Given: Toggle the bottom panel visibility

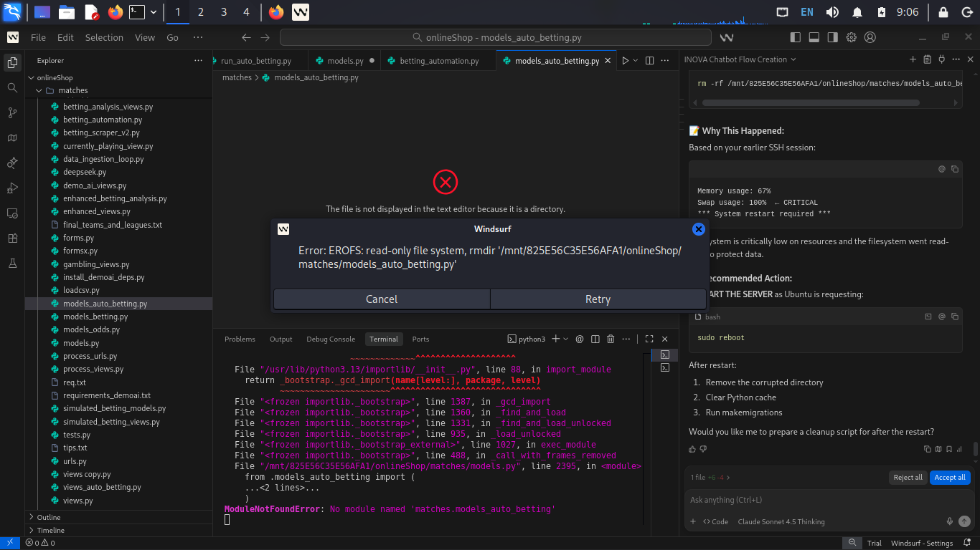Looking at the screenshot, I should [x=814, y=37].
